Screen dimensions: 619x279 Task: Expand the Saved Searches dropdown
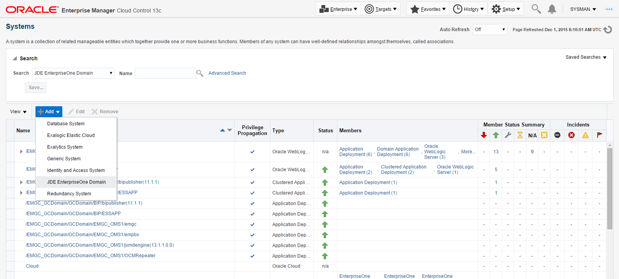(x=586, y=57)
